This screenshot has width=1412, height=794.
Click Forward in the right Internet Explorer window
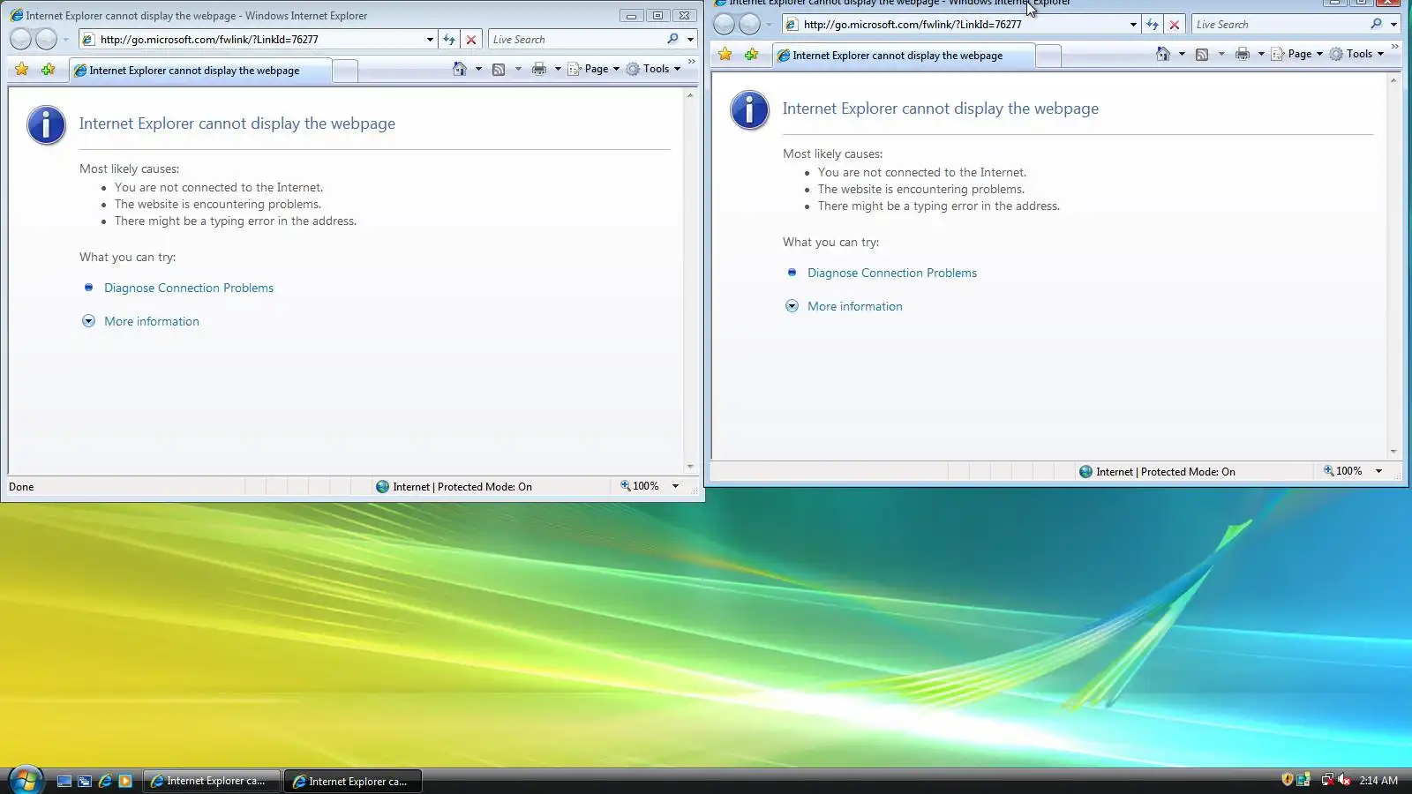[749, 24]
